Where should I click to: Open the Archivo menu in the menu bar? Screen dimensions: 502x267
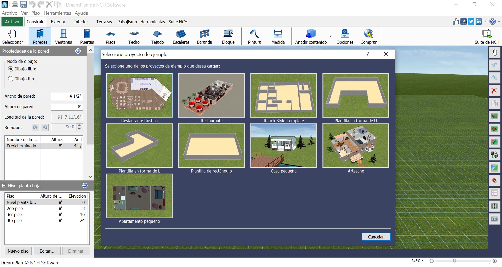[10, 13]
